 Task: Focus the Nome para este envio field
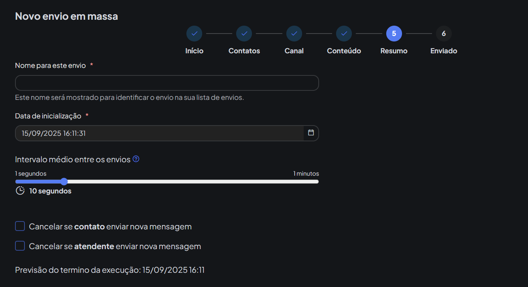coord(167,83)
